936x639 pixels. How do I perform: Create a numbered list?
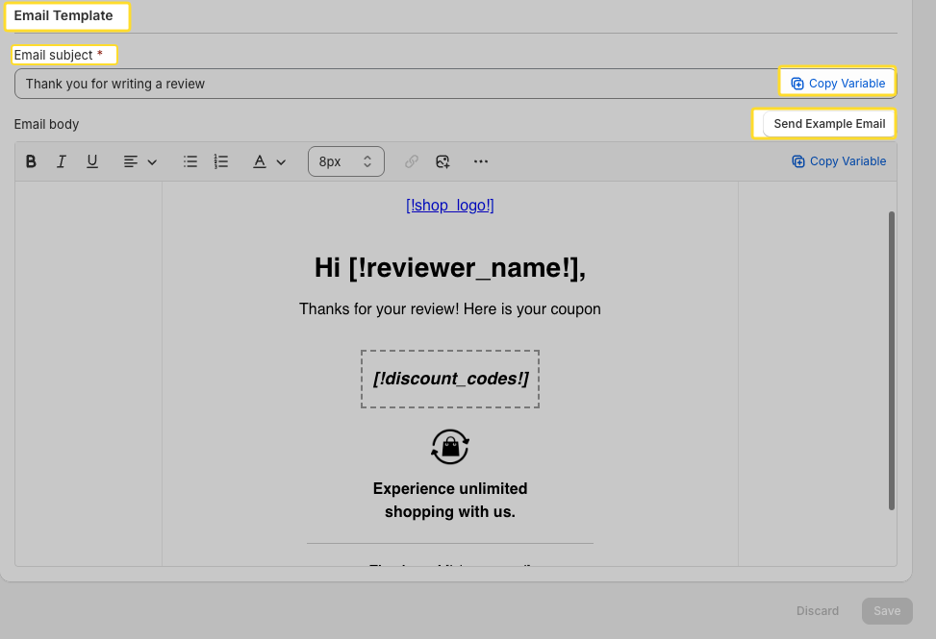[x=220, y=160]
